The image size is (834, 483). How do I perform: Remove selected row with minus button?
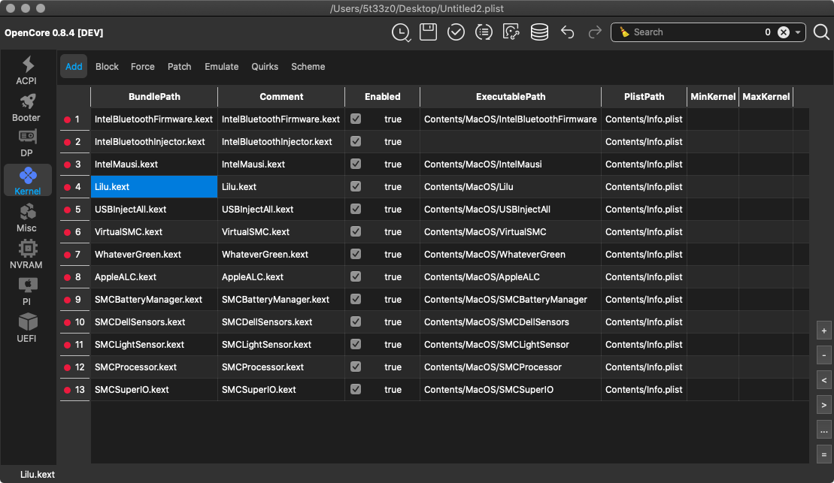click(824, 355)
